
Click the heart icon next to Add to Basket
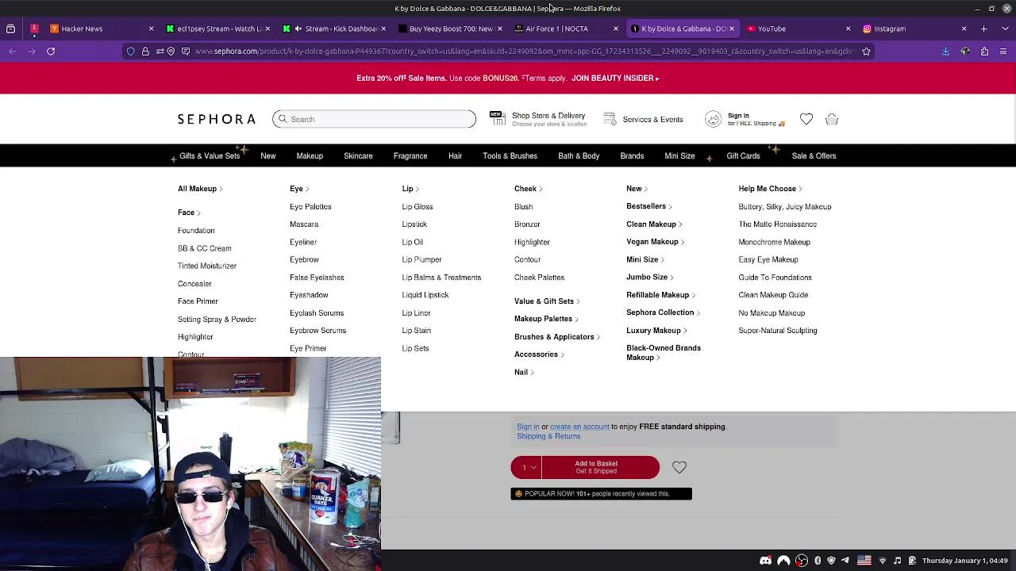[x=679, y=468]
